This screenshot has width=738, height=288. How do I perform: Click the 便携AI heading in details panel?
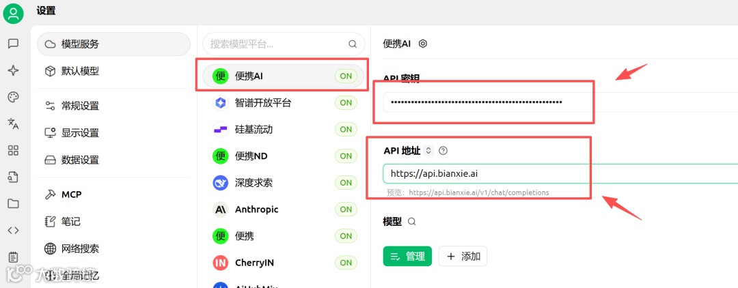(397, 44)
